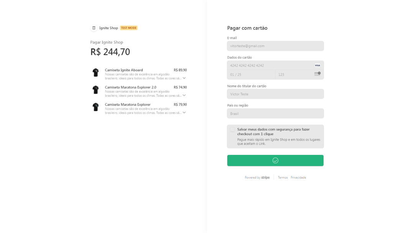Click the green payment submit button
Screen dimensions: 414x233
(x=275, y=161)
